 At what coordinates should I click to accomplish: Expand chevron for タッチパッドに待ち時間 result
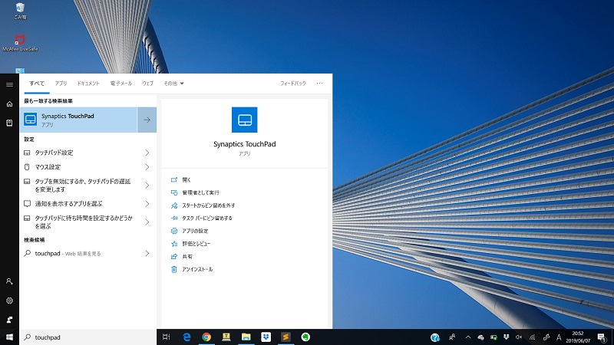click(x=147, y=222)
